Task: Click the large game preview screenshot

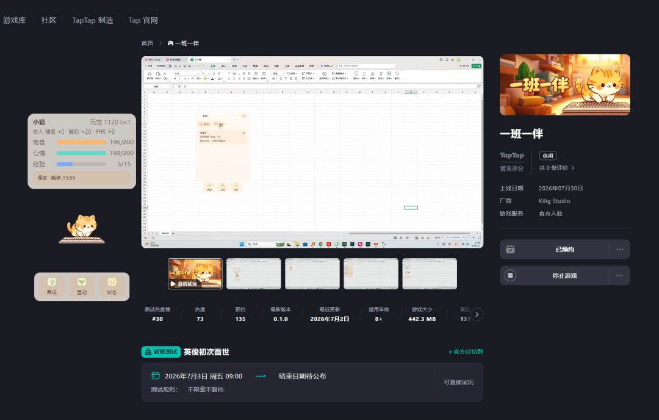Action: coord(312,152)
